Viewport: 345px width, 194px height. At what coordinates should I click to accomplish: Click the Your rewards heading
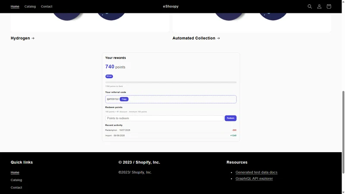(116, 58)
